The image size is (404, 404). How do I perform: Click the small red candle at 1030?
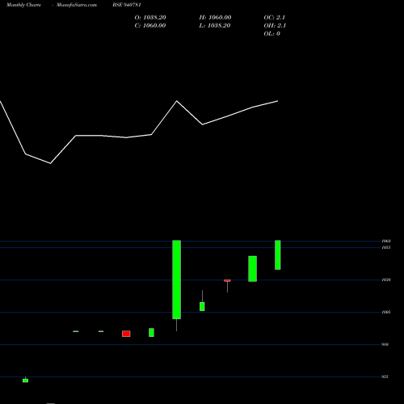coord(227,280)
